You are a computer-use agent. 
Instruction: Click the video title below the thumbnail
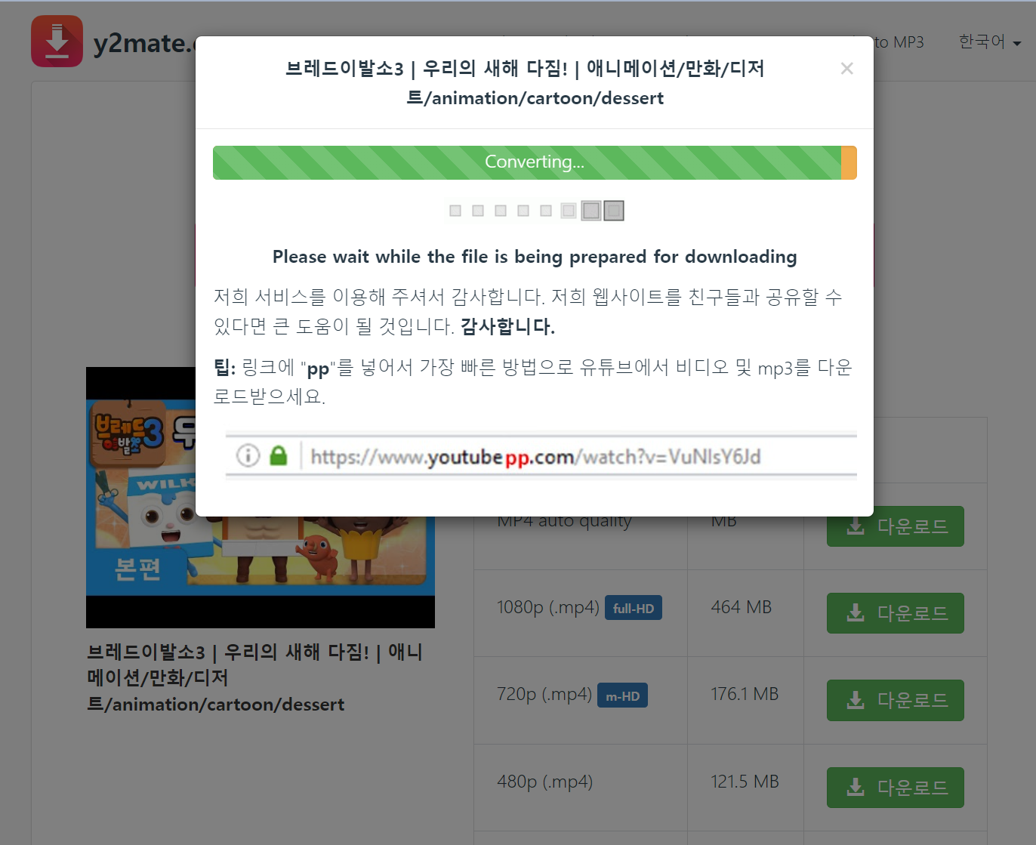tap(255, 678)
